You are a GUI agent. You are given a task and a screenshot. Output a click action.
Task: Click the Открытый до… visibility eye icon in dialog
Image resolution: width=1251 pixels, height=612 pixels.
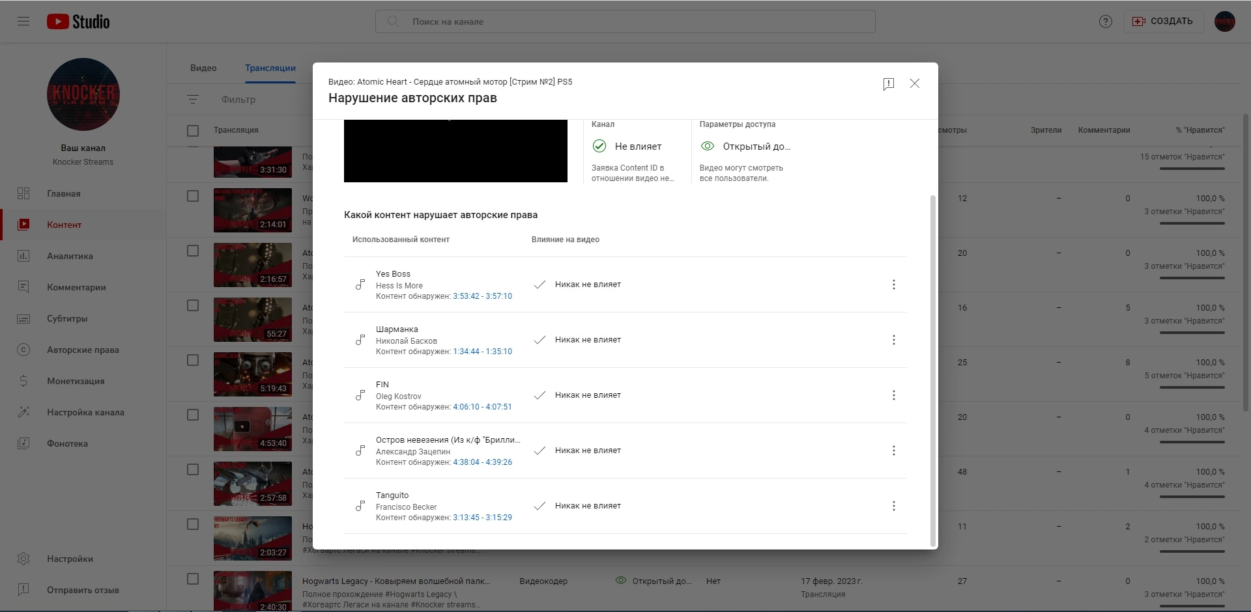tap(708, 146)
